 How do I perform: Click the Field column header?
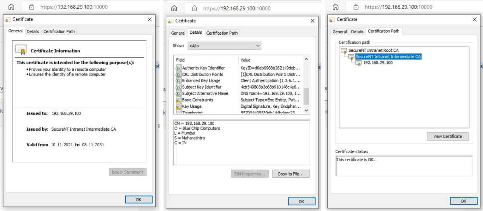coord(206,60)
